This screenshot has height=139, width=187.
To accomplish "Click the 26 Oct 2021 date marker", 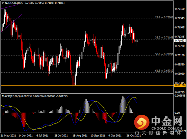I will [x=134, y=136].
